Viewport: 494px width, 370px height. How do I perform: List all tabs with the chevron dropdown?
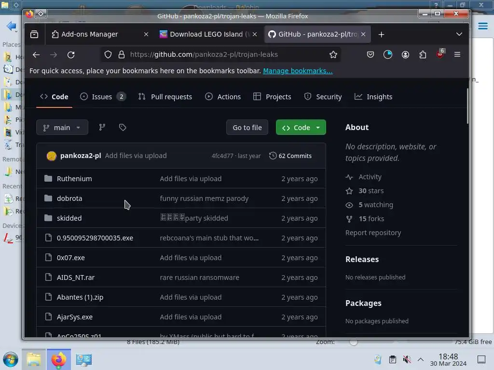point(459,34)
